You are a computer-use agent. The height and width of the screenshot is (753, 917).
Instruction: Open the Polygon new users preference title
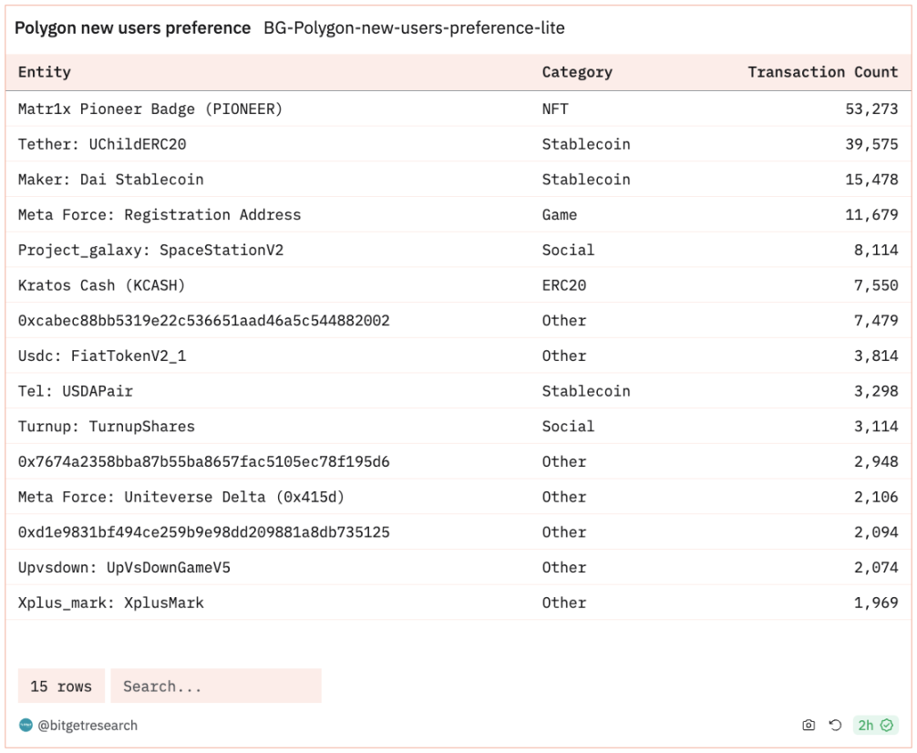click(133, 28)
